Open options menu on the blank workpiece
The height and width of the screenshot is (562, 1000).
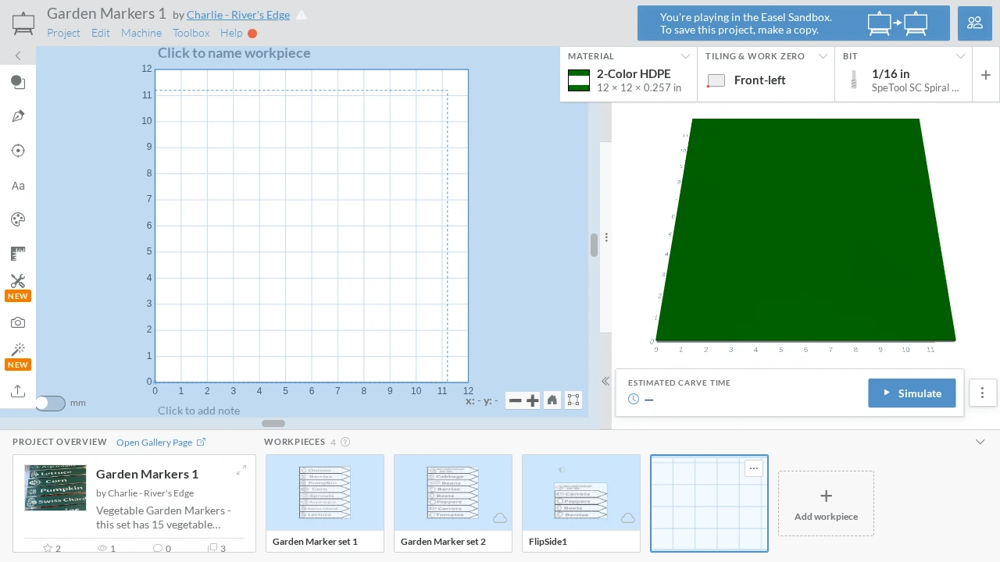pyautogui.click(x=753, y=468)
